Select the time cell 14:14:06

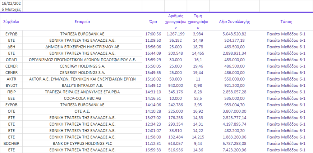tap(153, 105)
